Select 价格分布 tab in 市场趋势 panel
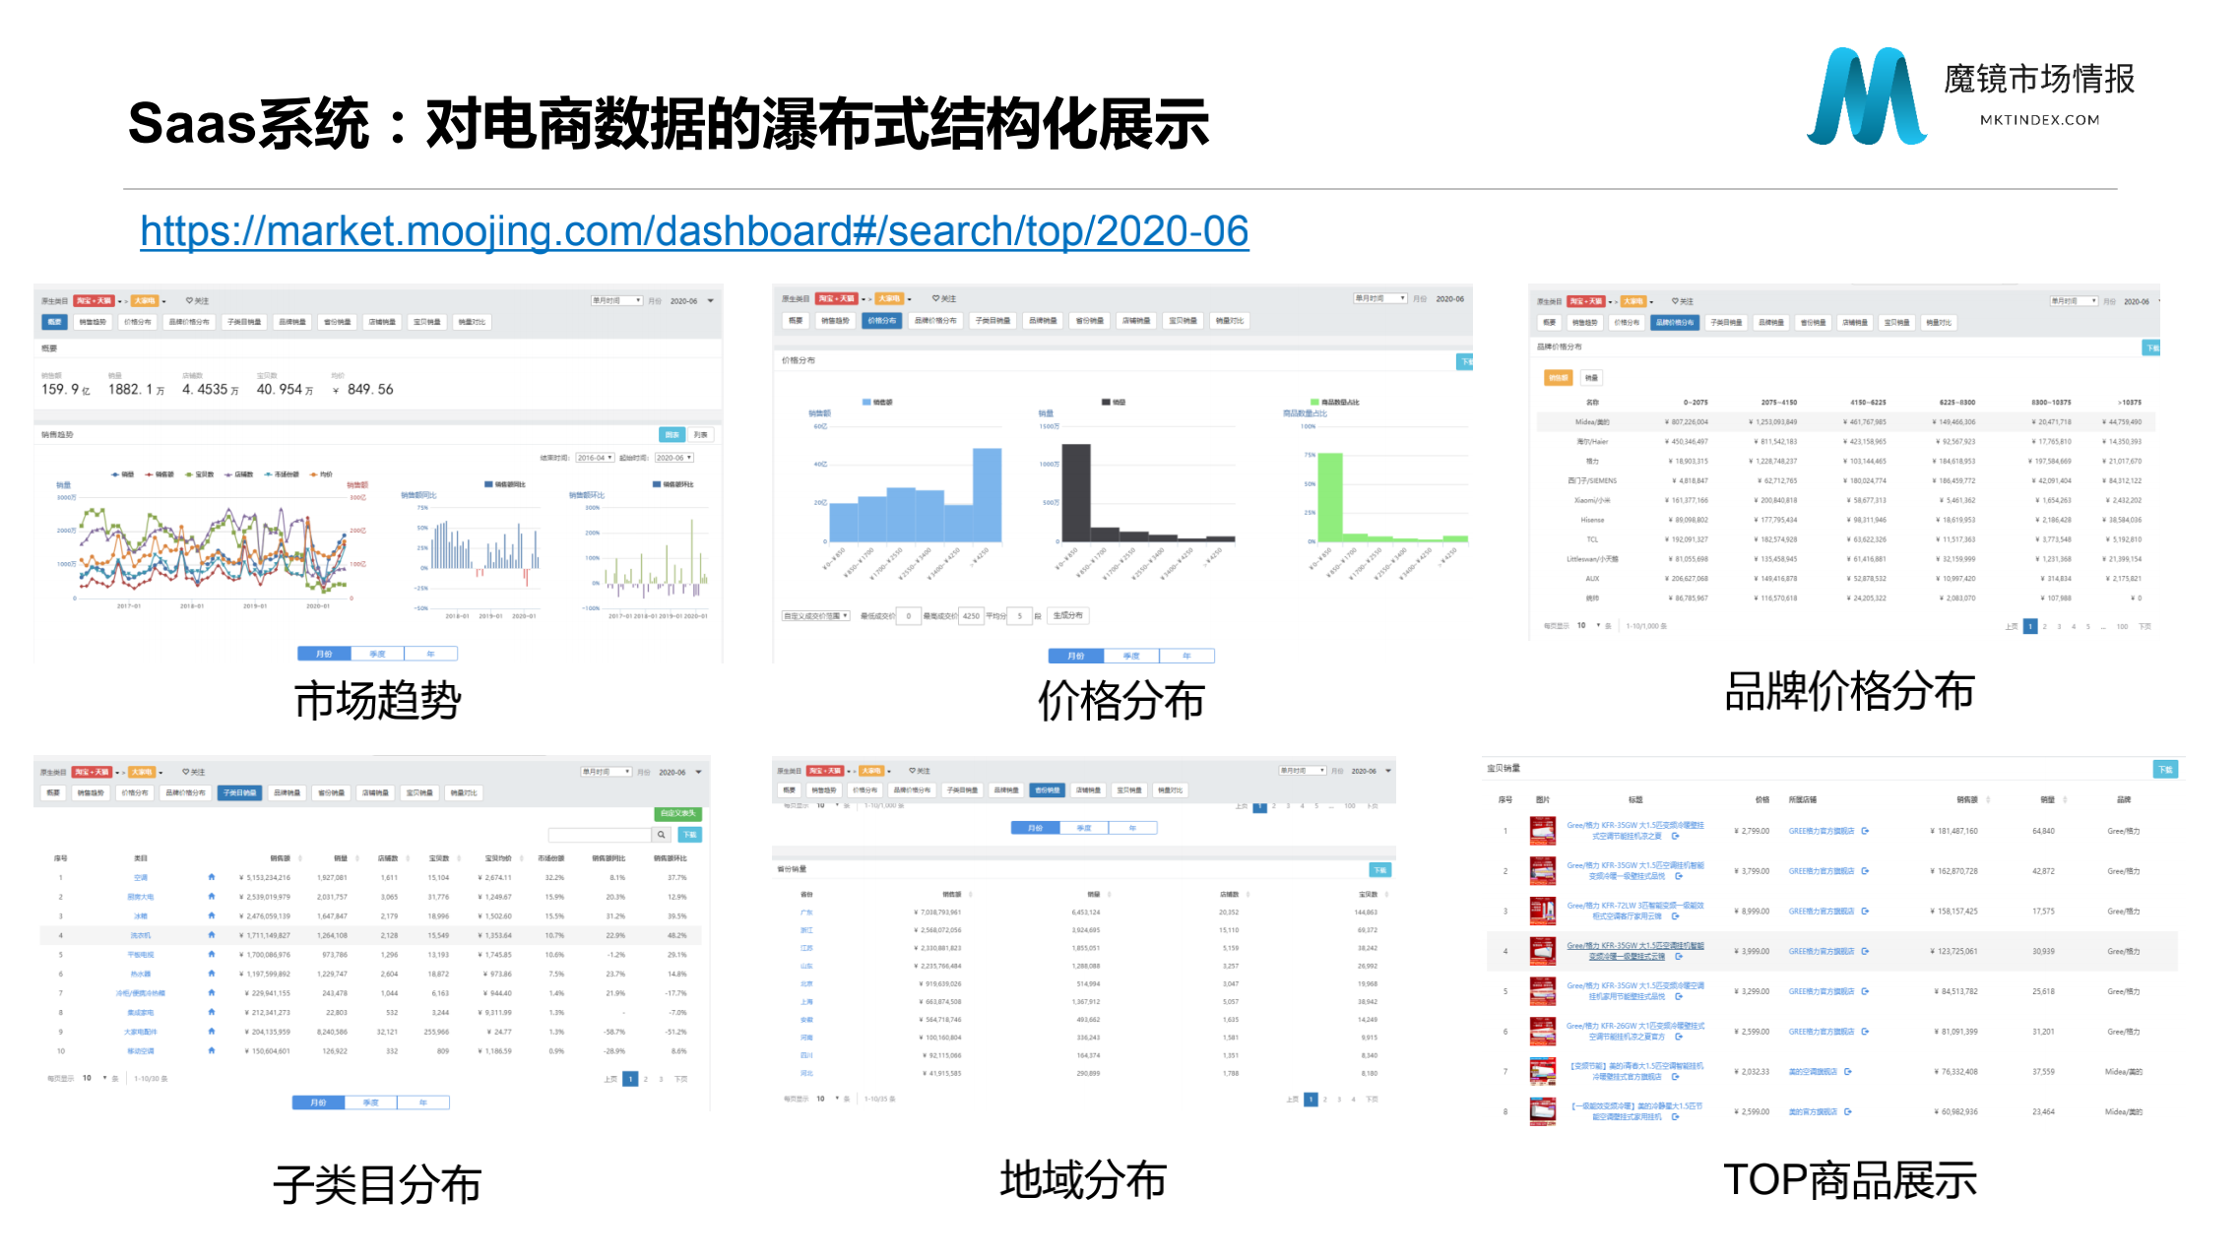Image resolution: width=2240 pixels, height=1260 pixels. (138, 322)
